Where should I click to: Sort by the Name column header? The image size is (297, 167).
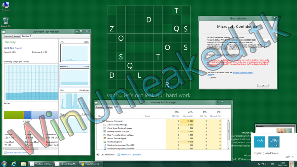(x=120, y=114)
